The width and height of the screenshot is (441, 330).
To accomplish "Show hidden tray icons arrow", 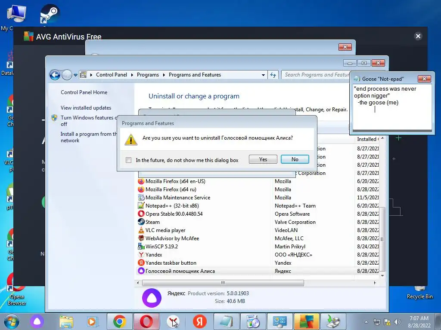I will 366,322.
